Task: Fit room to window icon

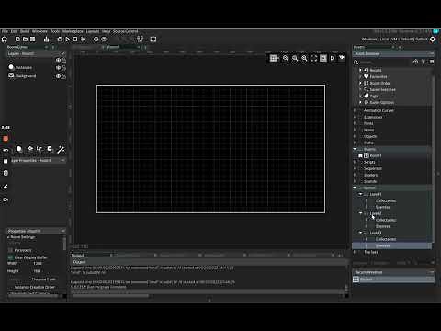Action: (314, 58)
